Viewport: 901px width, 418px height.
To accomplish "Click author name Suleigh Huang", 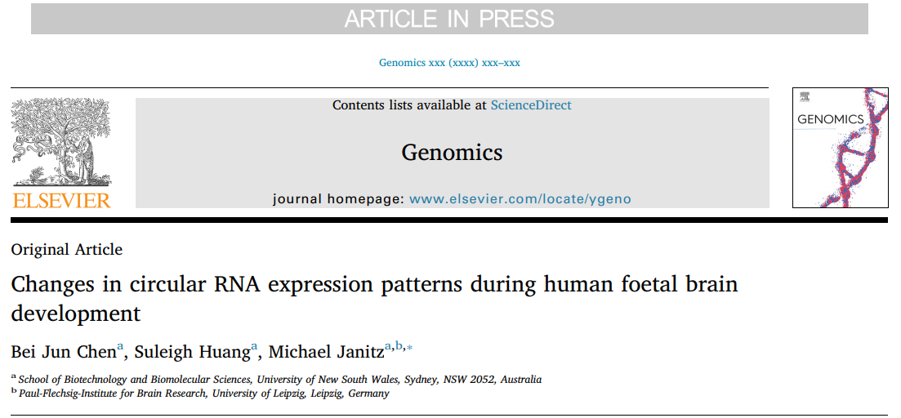I will click(x=193, y=351).
